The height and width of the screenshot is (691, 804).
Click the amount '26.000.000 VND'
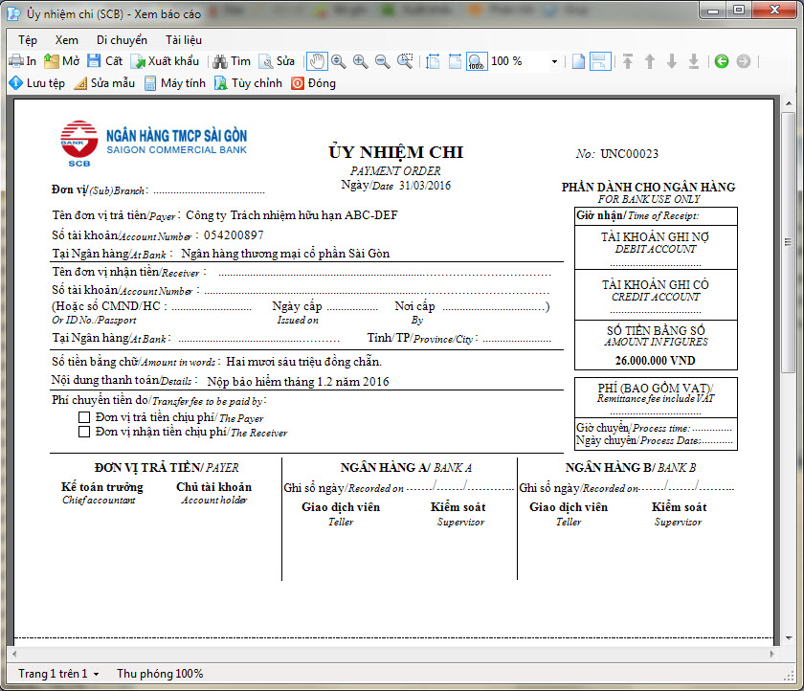[x=656, y=361]
